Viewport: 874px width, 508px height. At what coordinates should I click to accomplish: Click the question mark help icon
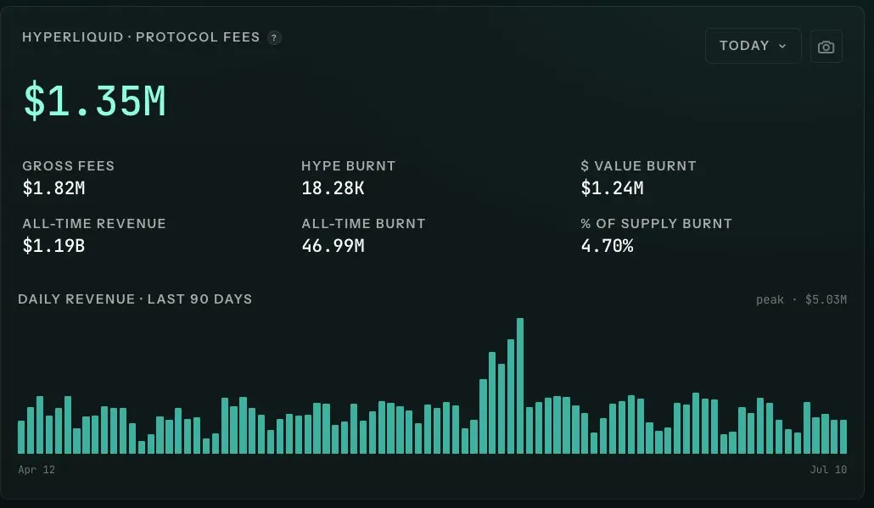274,38
